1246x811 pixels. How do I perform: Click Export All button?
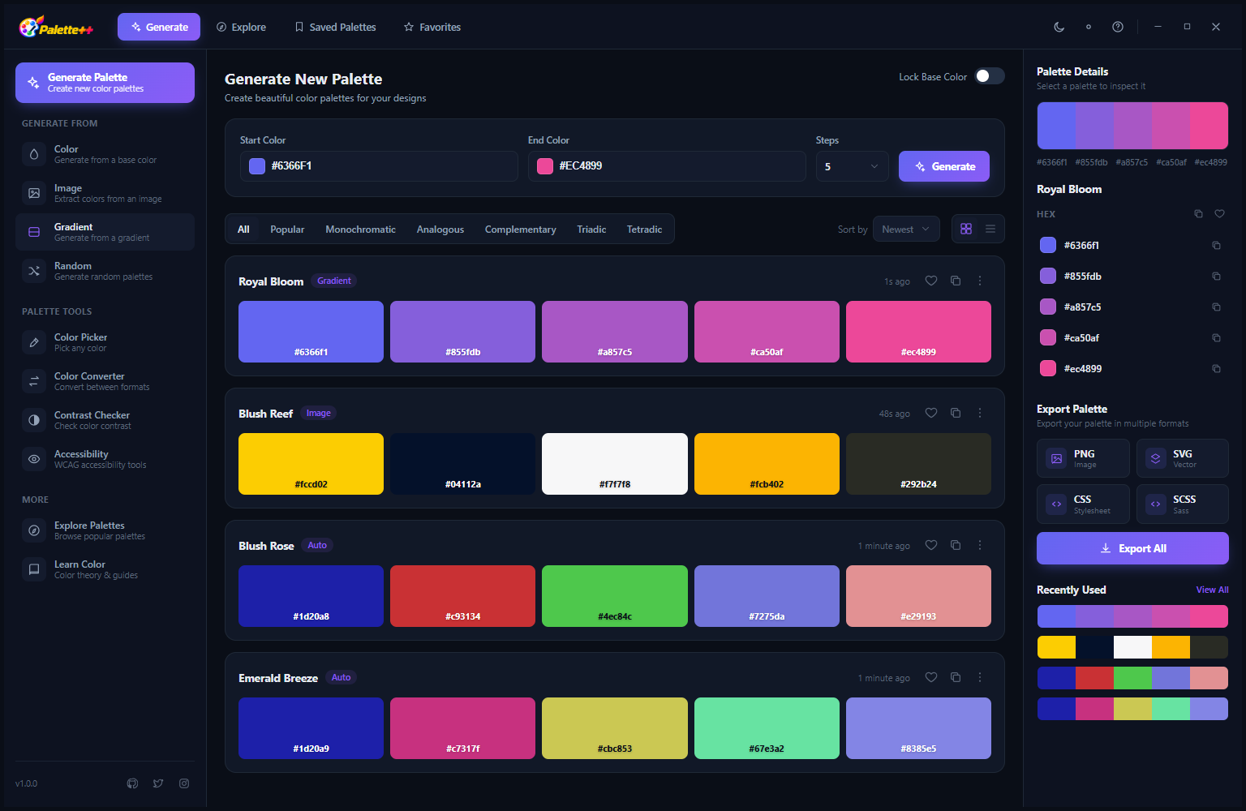click(x=1132, y=548)
